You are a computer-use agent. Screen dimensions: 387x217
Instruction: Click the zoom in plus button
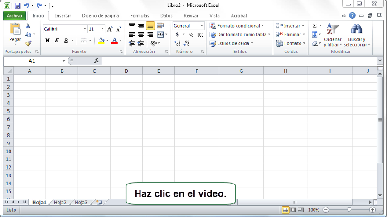[x=372, y=210]
